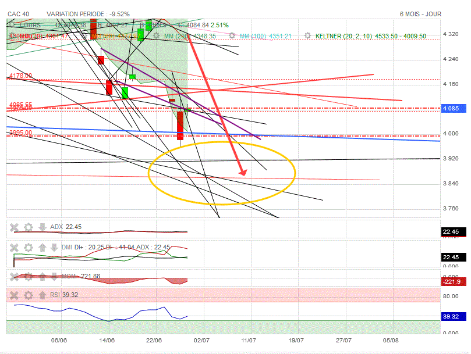Click the KELTNER (20, 2, 10) legend

tap(371, 36)
